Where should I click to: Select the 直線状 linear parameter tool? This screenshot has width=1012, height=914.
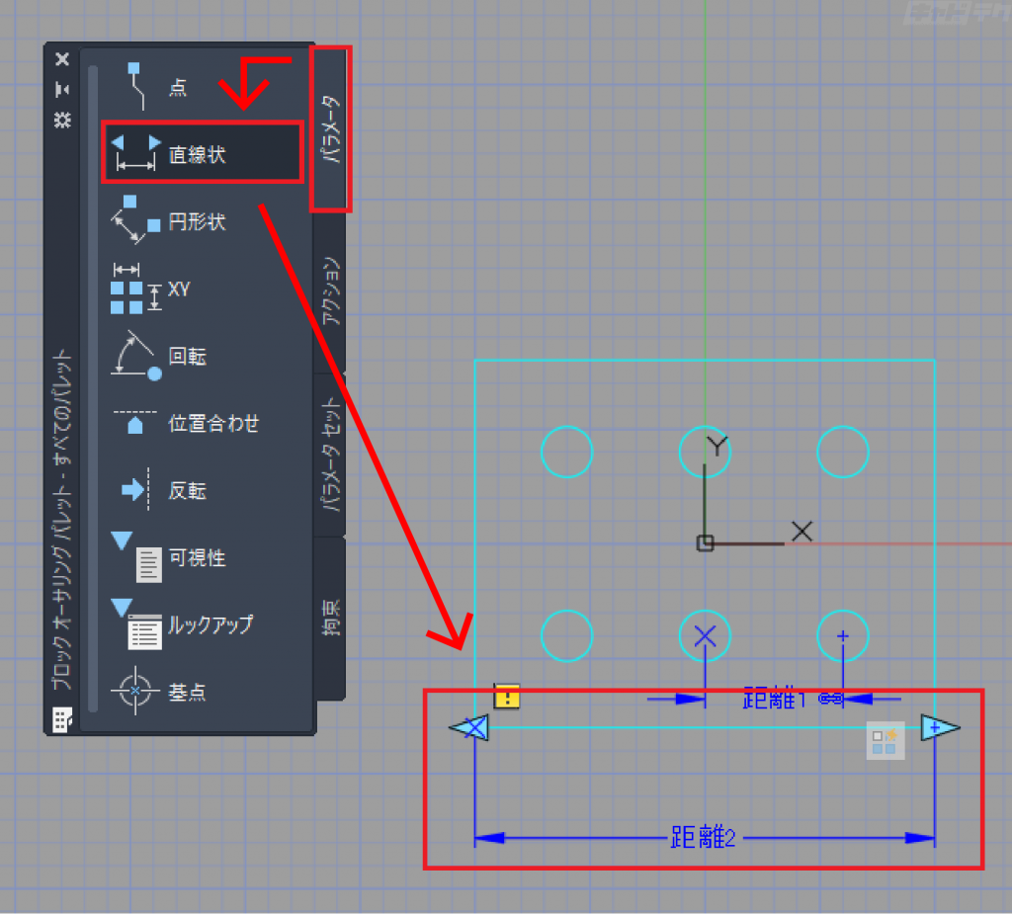click(x=202, y=153)
